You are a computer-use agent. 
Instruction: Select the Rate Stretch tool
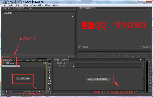tap(49, 73)
